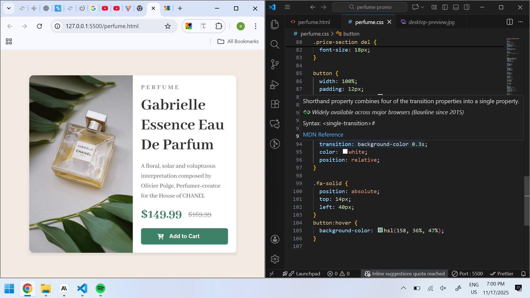Open the Run and Debug view
This screenshot has height=298, width=530.
(275, 84)
